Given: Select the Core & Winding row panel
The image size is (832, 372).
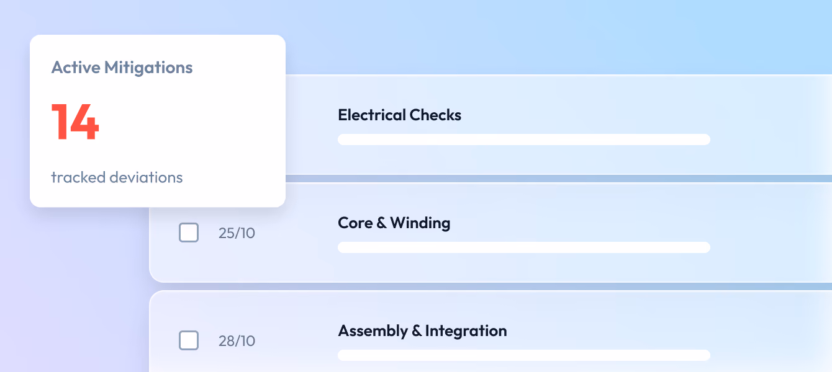Looking at the screenshot, I should [491, 232].
